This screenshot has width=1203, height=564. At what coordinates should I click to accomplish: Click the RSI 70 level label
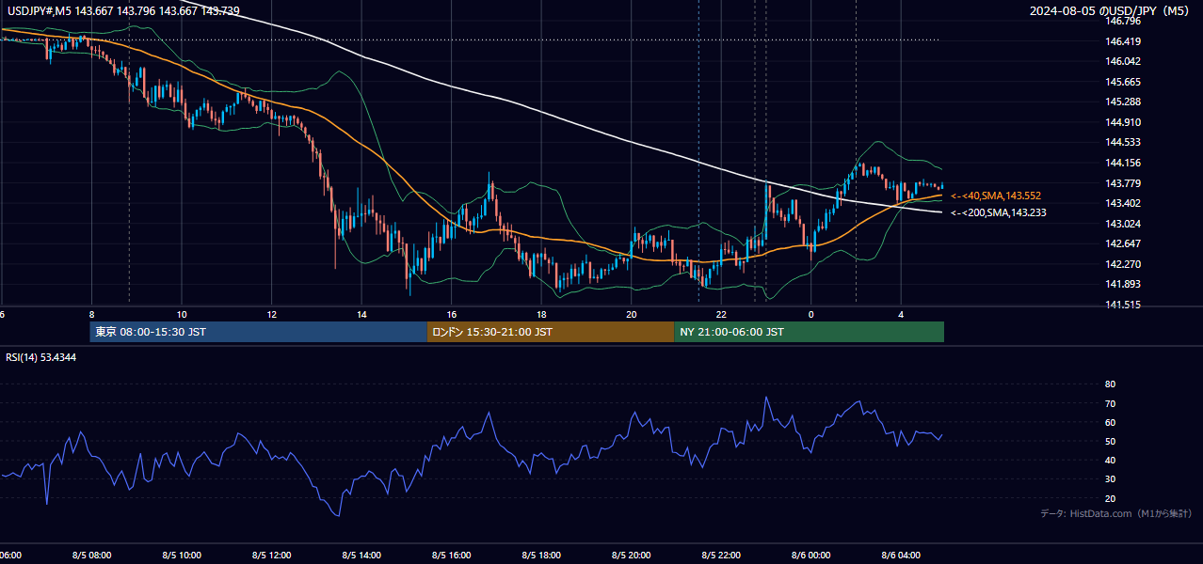tap(1110, 403)
